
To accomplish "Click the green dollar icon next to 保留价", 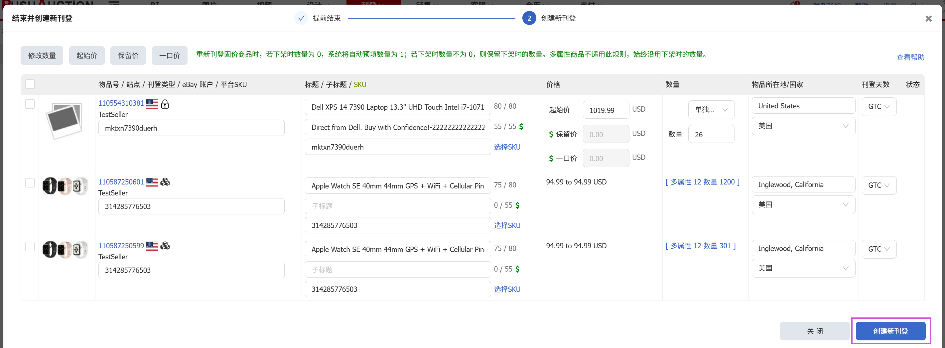I will [x=551, y=134].
